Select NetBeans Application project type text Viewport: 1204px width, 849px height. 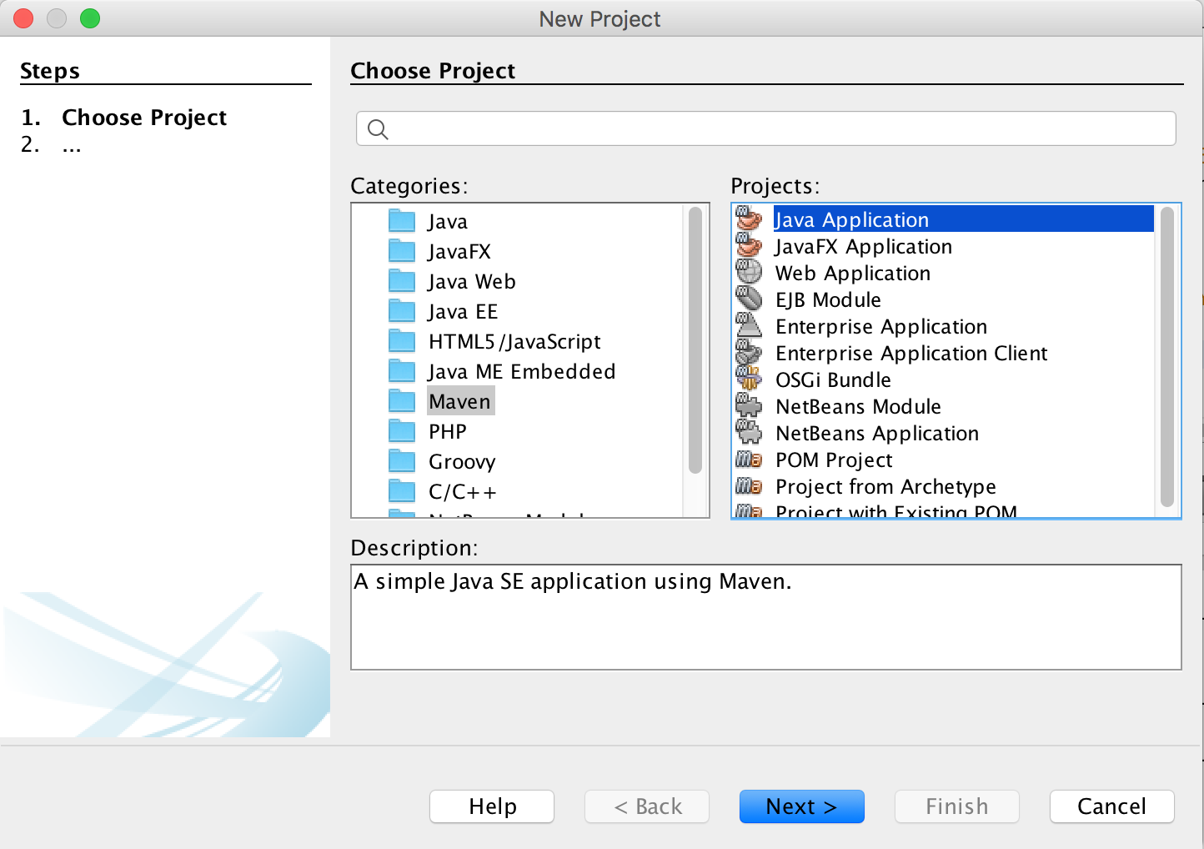click(x=877, y=434)
